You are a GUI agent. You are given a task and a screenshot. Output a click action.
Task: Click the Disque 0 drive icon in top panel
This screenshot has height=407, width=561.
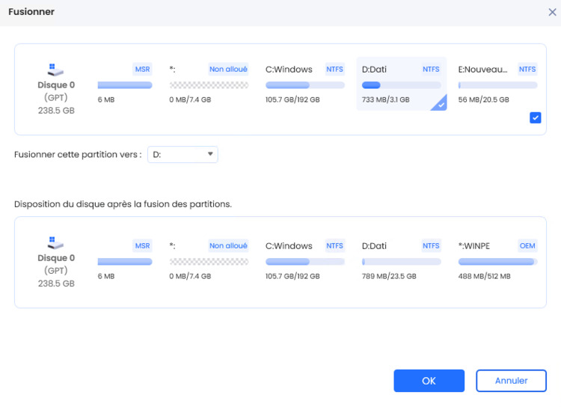coord(55,70)
